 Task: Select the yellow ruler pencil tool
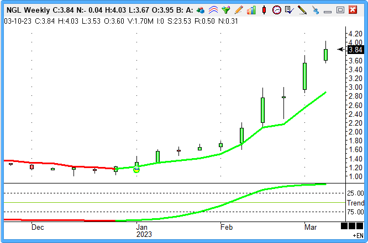302,9
